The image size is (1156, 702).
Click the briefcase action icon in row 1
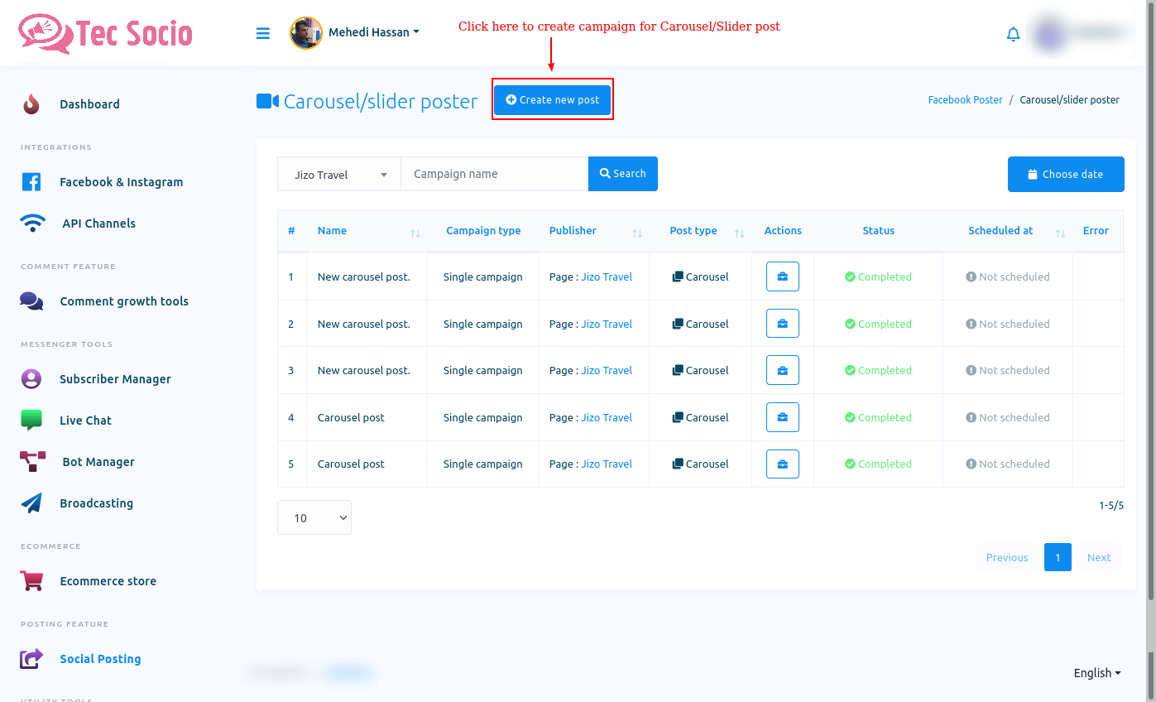click(x=782, y=276)
